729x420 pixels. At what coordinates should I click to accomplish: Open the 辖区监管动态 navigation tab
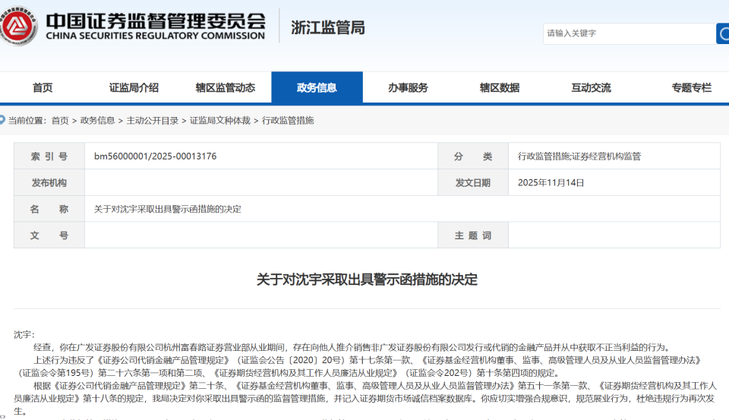pyautogui.click(x=226, y=87)
